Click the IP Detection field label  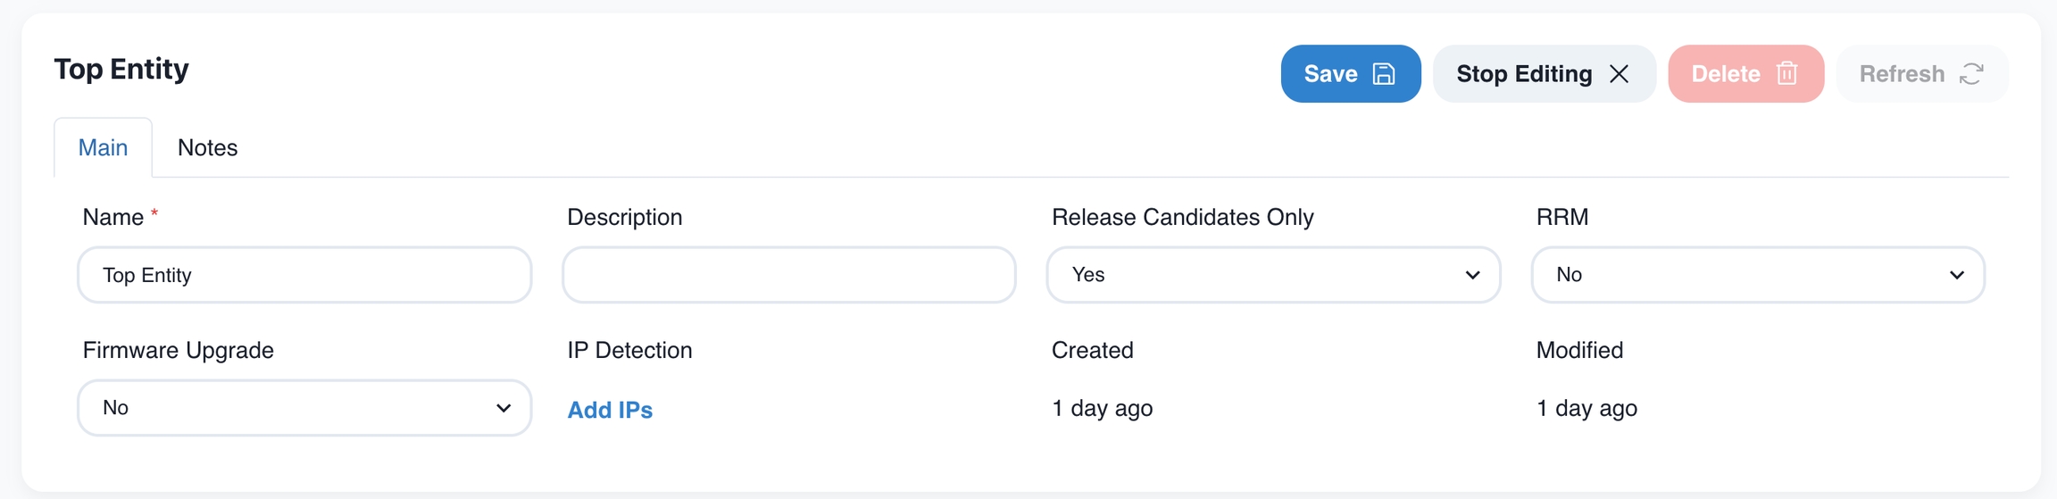click(629, 350)
